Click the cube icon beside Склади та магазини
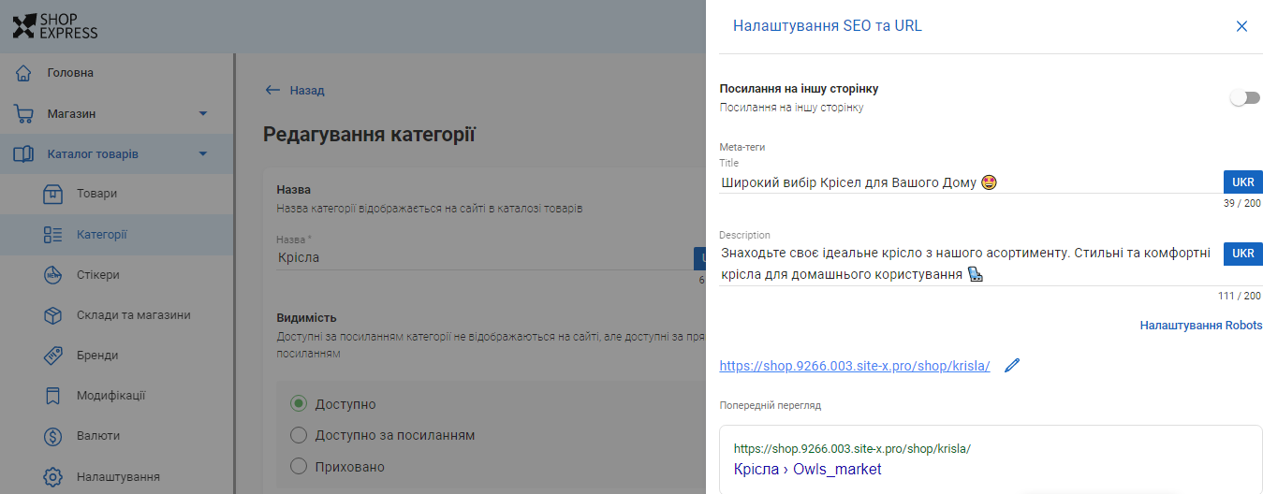This screenshot has width=1263, height=494. click(53, 315)
